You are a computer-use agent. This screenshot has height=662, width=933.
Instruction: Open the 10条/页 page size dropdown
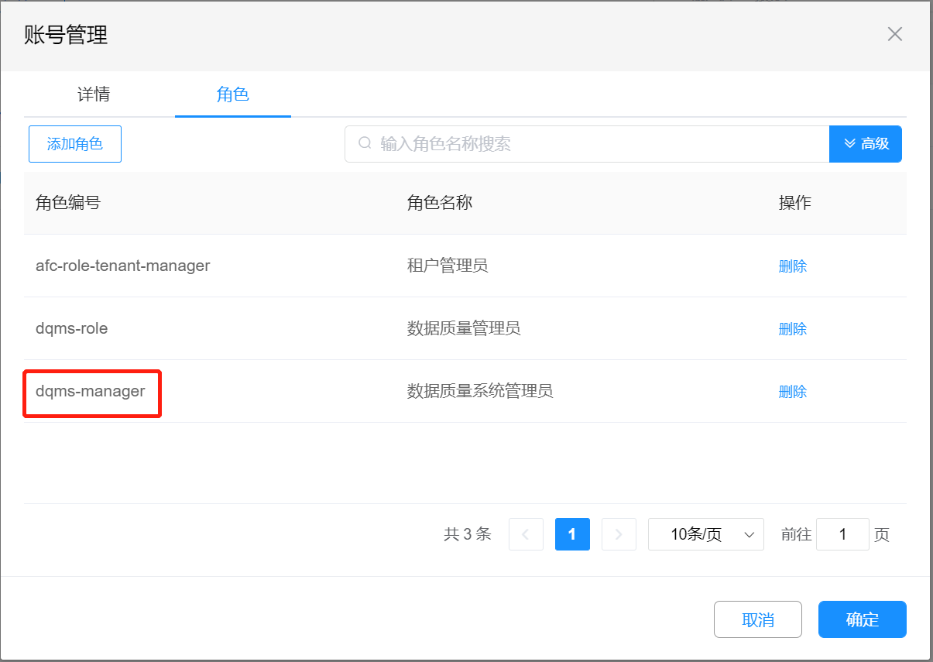tap(705, 534)
